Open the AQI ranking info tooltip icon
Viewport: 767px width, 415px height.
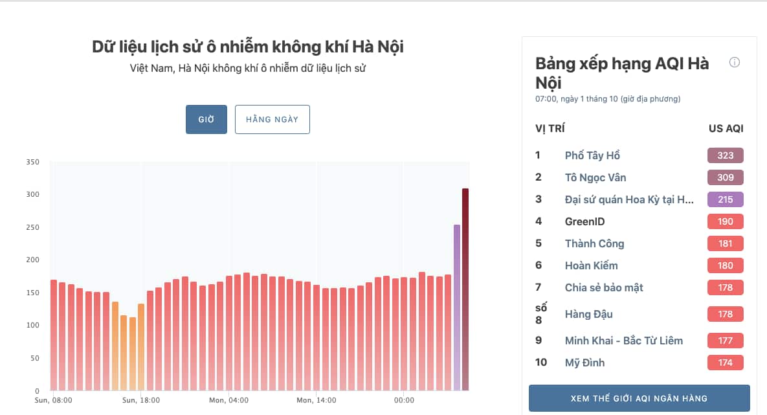(x=734, y=62)
